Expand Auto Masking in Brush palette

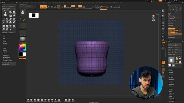point(5,54)
